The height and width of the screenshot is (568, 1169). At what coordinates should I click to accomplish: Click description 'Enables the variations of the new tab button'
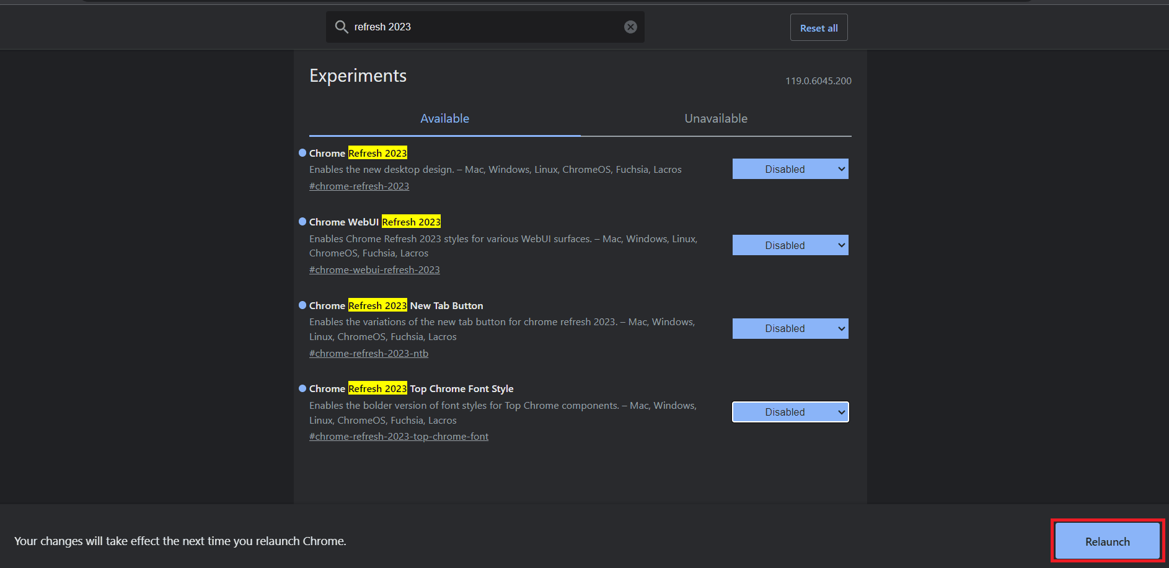point(502,329)
